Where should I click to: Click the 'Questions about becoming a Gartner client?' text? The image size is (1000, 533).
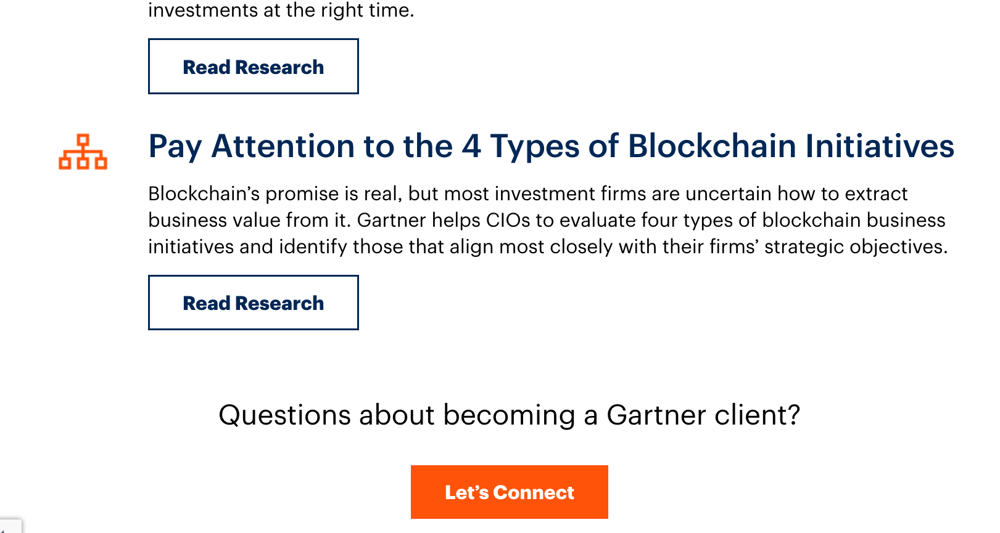[x=510, y=415]
